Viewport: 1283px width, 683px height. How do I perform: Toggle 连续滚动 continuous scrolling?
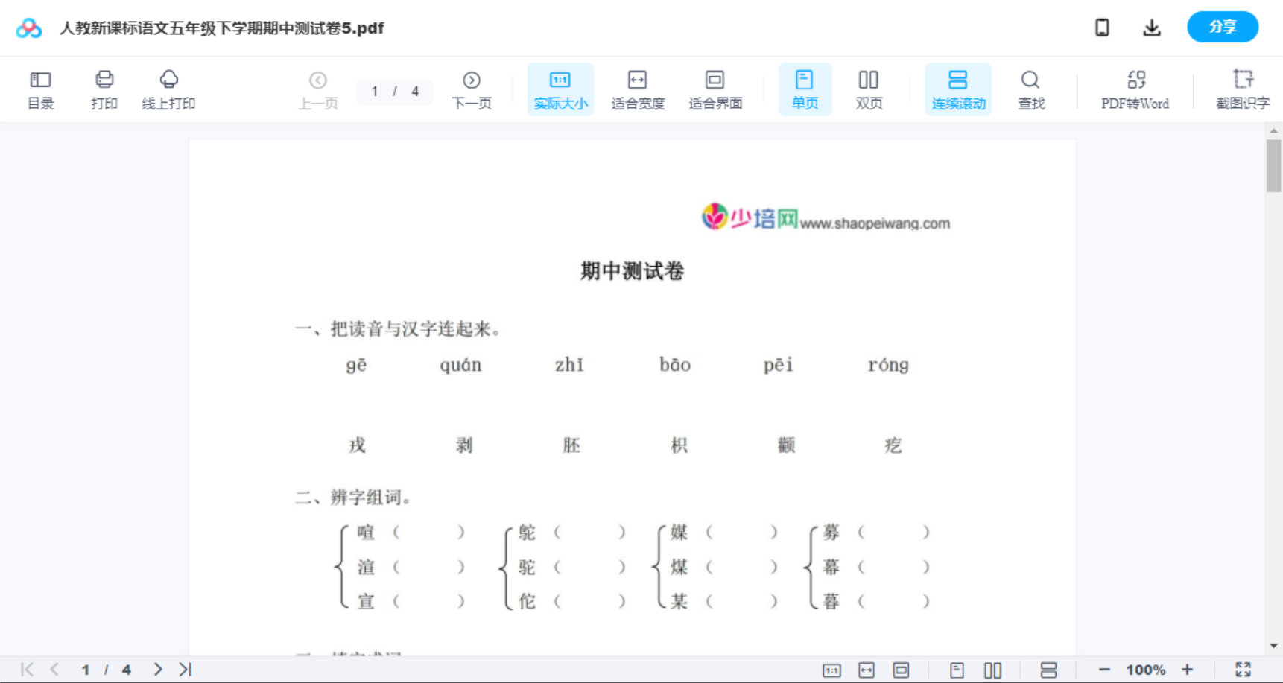tap(958, 89)
